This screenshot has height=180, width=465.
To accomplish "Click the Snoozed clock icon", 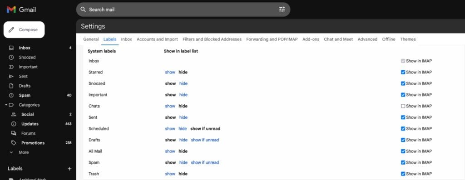I will point(11,58).
